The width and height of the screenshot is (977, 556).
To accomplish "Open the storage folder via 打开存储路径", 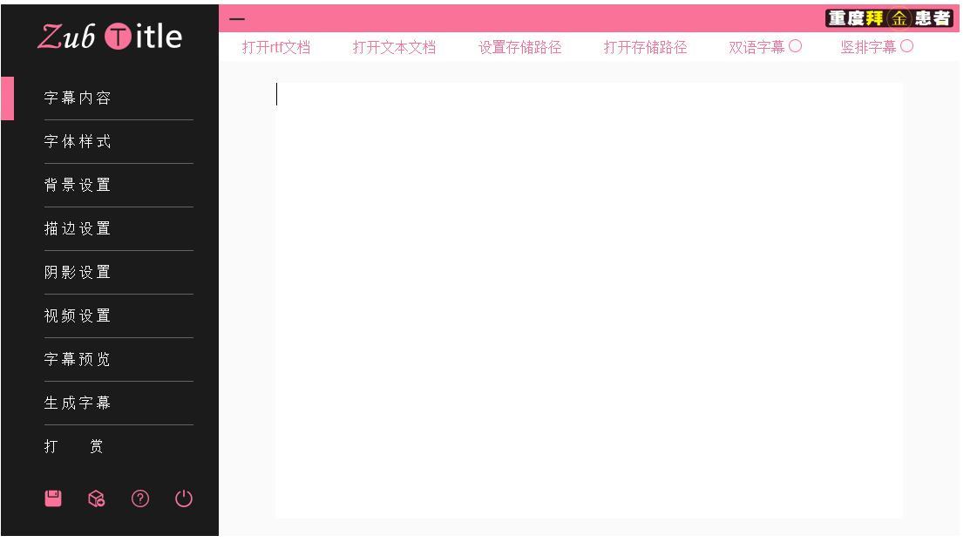I will click(x=645, y=48).
